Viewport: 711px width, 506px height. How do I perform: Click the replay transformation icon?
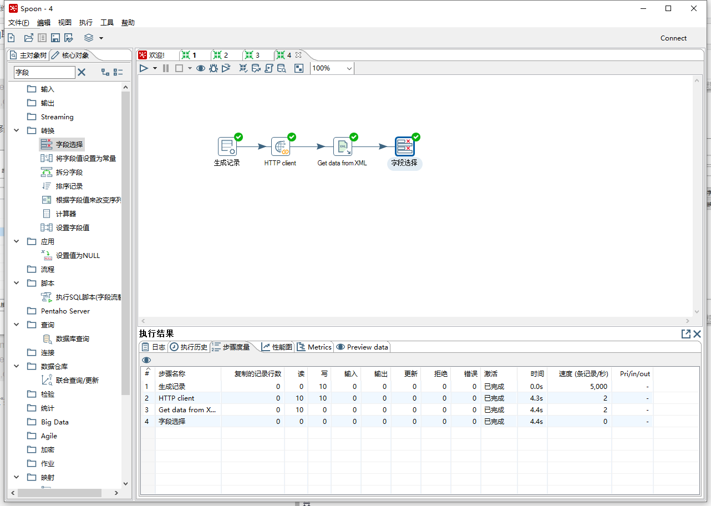pyautogui.click(x=226, y=68)
